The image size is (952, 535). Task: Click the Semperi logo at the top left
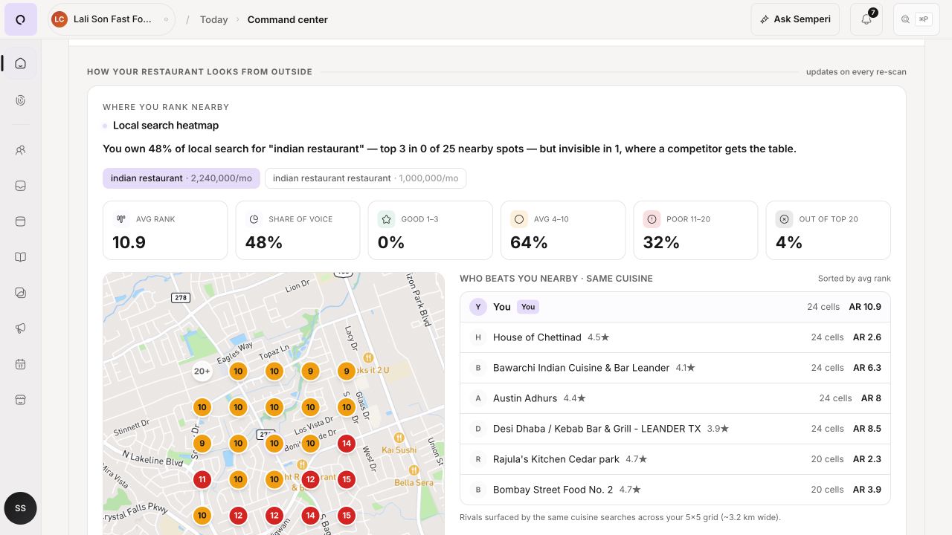point(21,19)
